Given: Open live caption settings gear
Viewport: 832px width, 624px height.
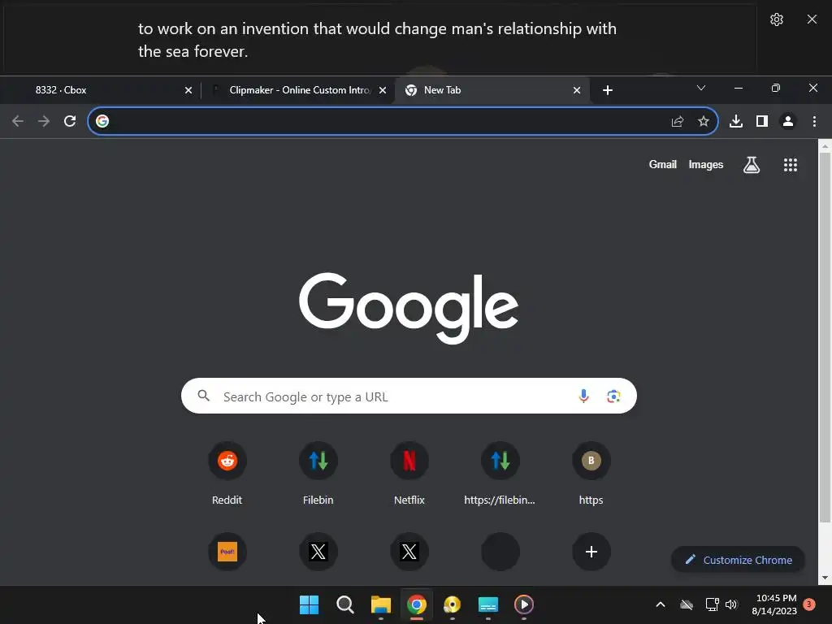Looking at the screenshot, I should click(776, 19).
